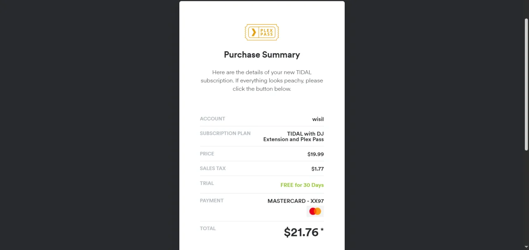
Task: Click the Mastercard card icon
Action: click(x=315, y=212)
